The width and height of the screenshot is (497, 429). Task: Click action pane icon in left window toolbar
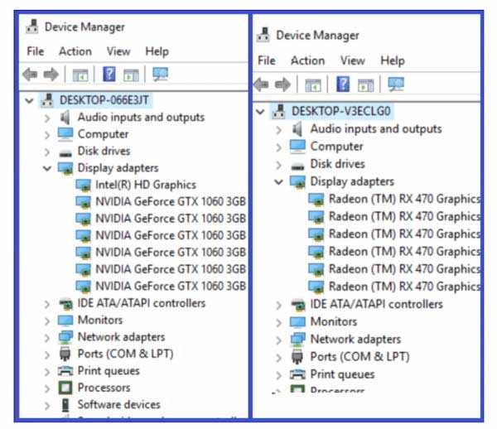click(x=131, y=75)
